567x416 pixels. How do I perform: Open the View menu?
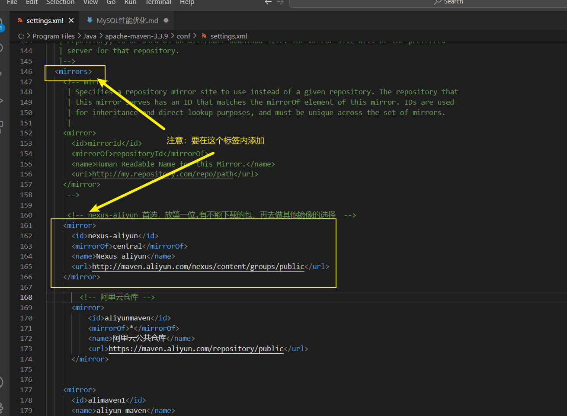[x=91, y=2]
